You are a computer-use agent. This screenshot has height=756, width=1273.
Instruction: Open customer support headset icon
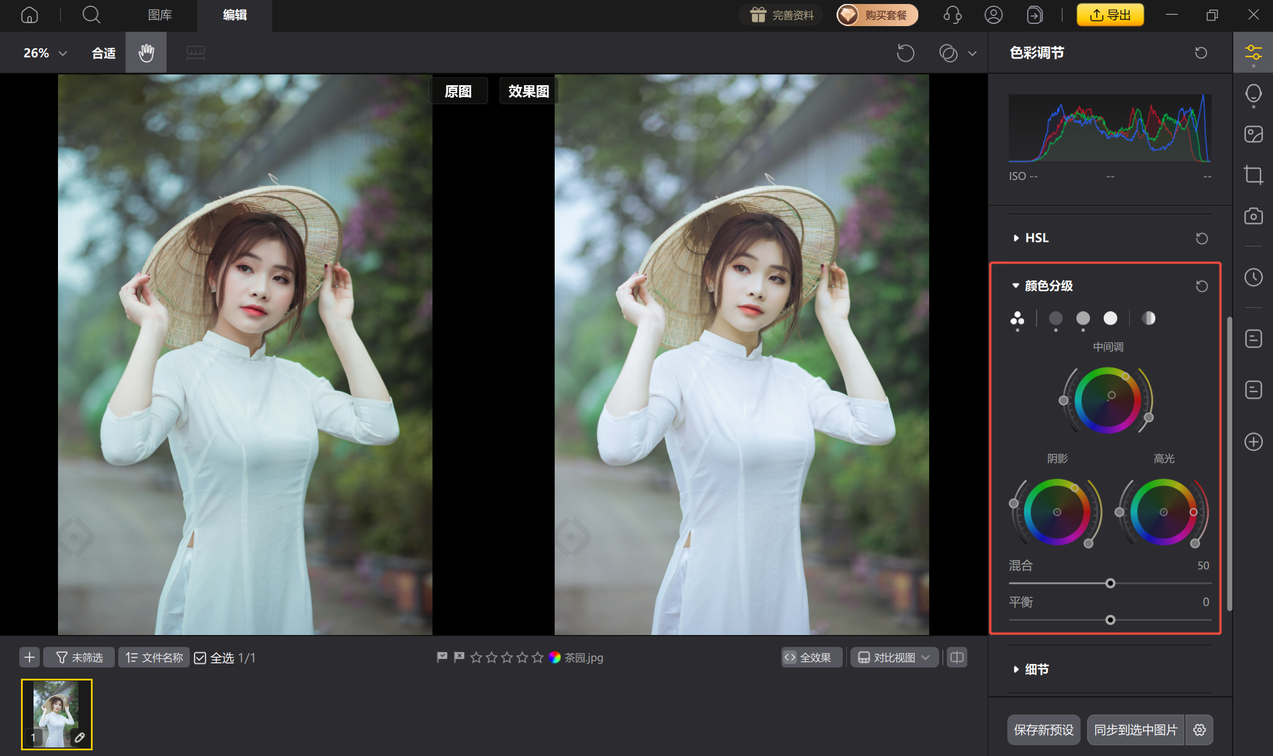(952, 15)
